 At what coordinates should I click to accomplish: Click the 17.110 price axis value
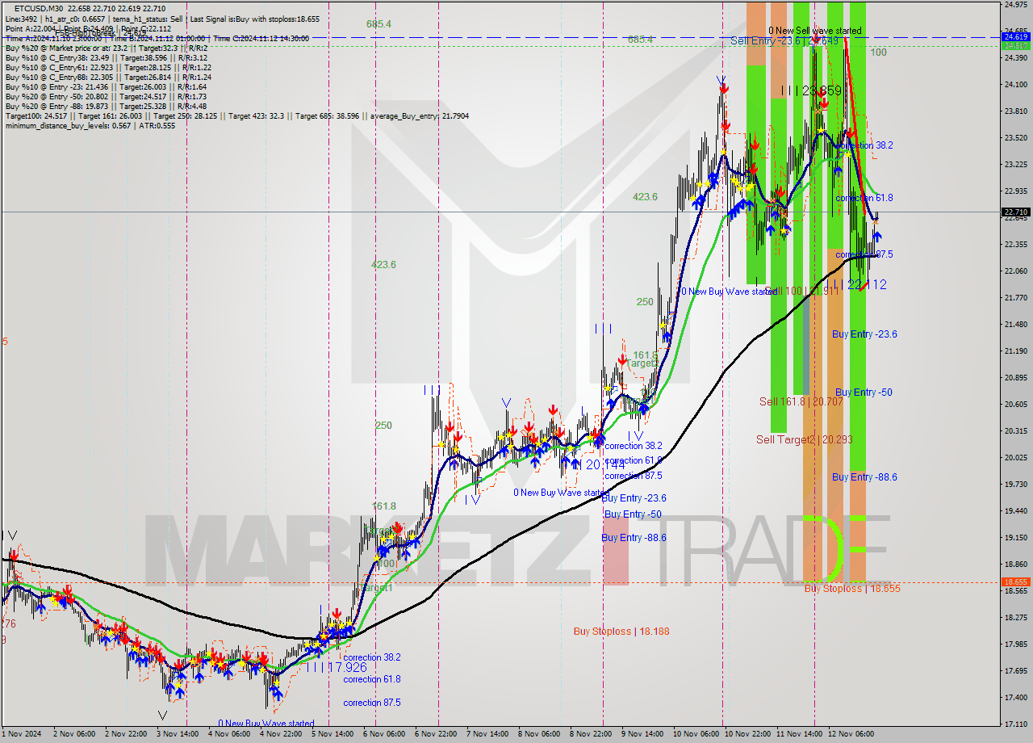coord(1015,724)
